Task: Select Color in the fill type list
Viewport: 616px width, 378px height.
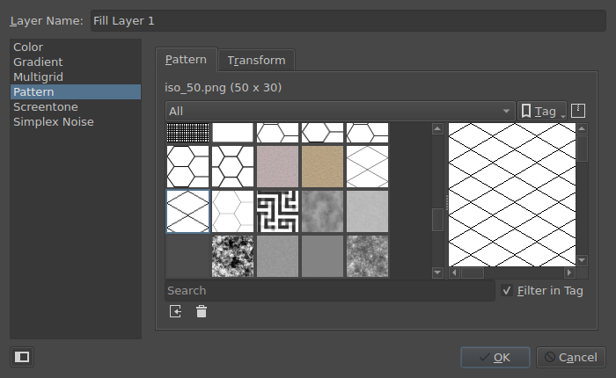Action: pos(76,47)
